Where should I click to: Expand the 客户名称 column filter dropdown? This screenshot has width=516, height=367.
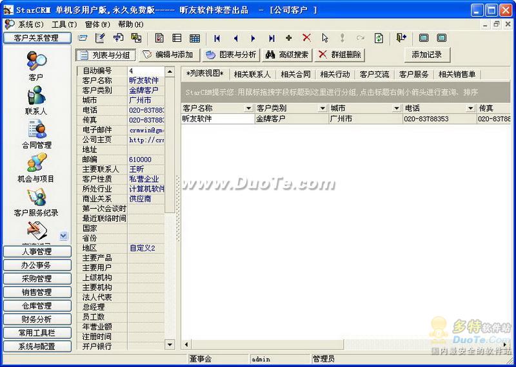(x=249, y=108)
